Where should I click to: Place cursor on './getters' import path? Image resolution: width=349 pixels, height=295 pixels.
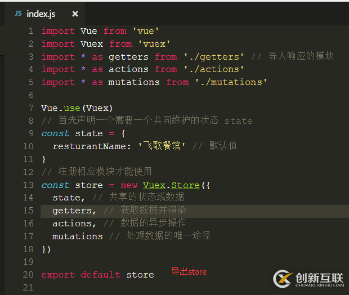point(214,57)
